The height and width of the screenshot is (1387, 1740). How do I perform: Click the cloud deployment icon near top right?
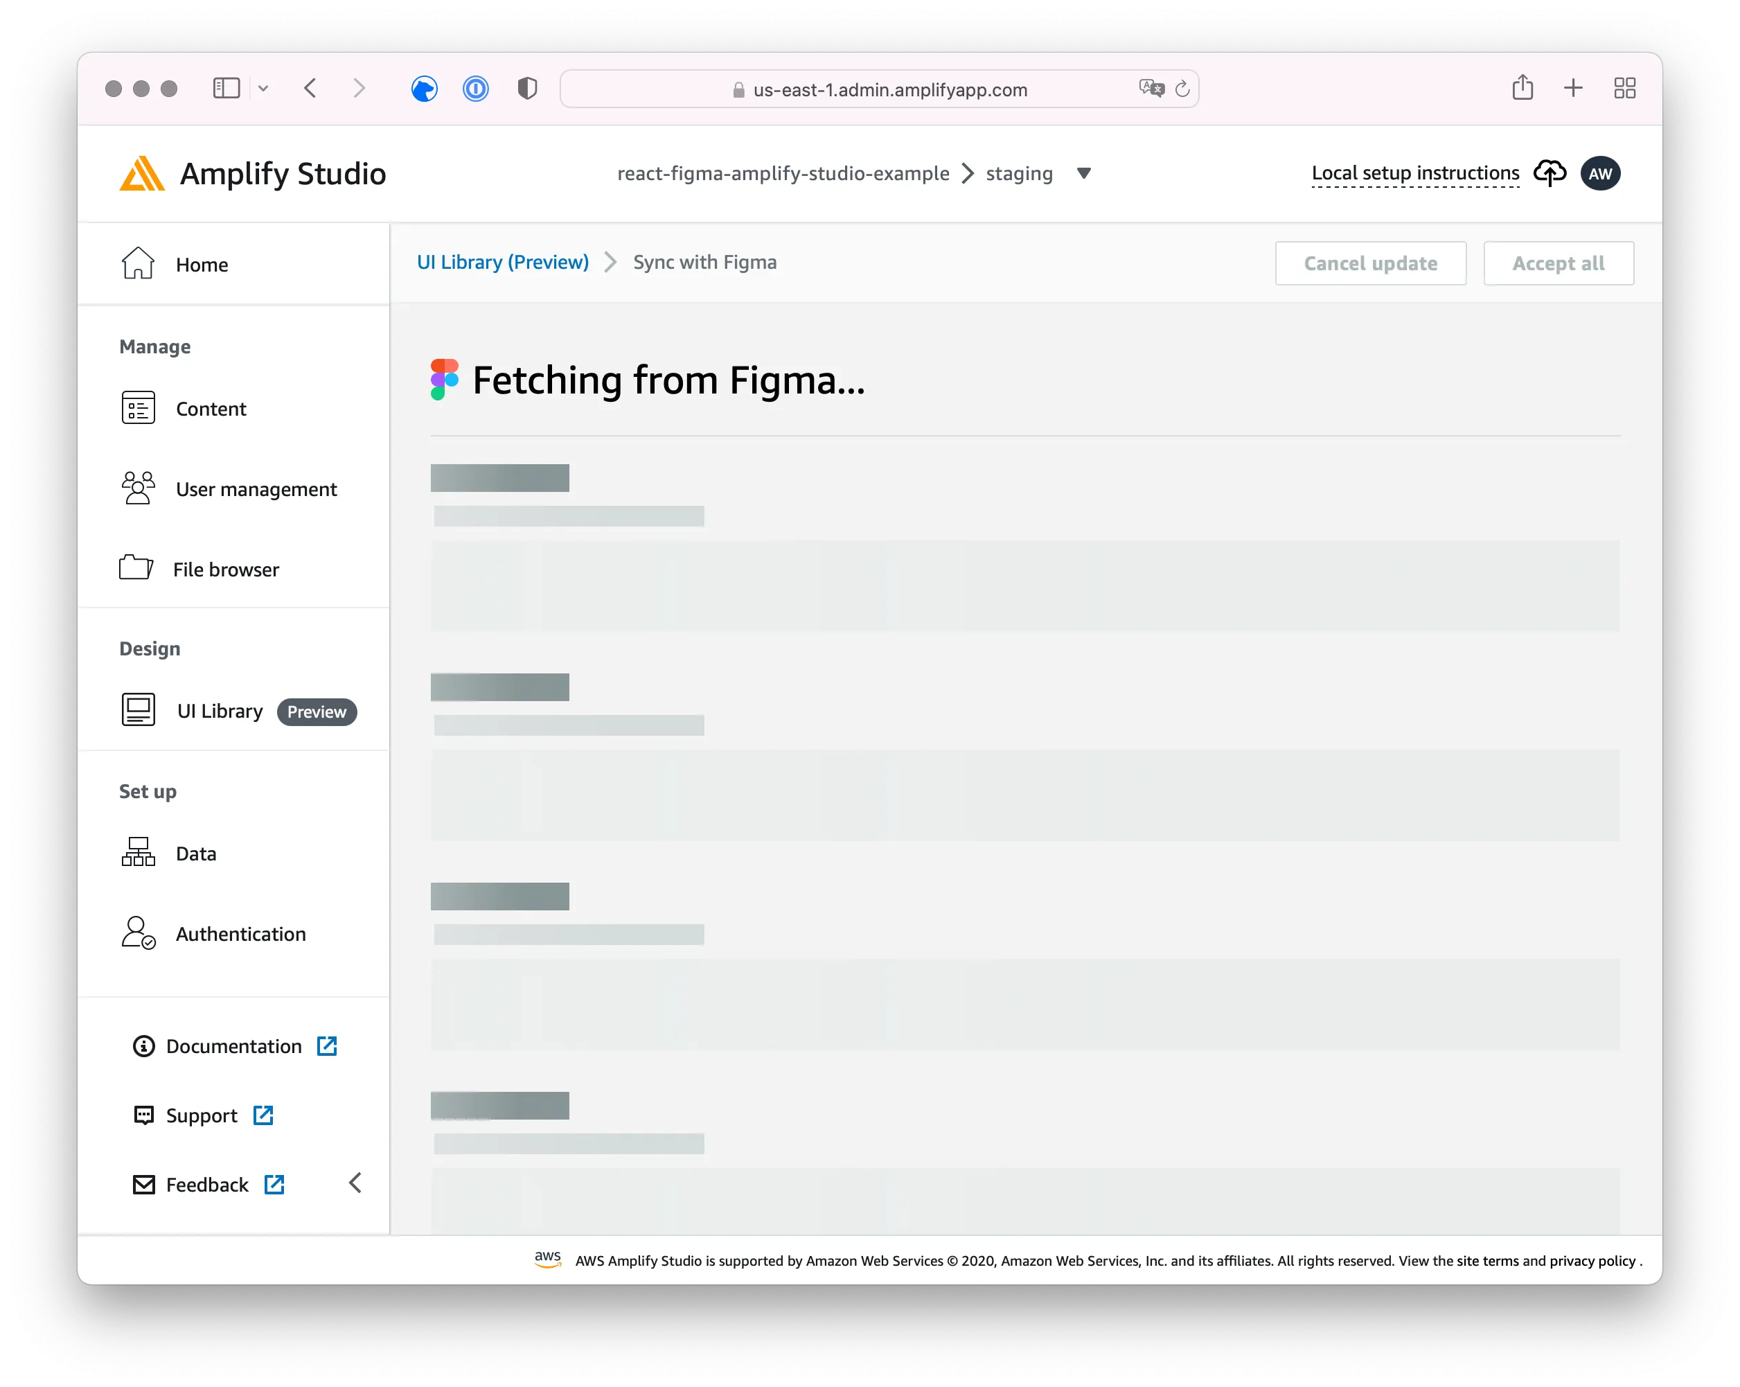pos(1550,173)
